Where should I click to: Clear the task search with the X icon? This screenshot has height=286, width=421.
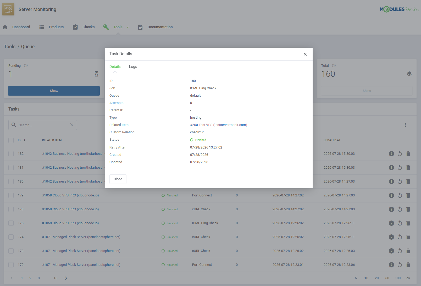72,125
